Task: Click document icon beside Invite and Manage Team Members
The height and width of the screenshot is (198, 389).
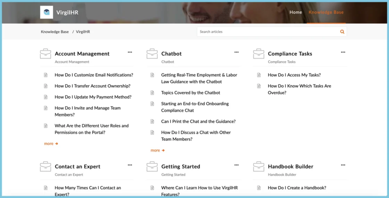Action: point(46,108)
